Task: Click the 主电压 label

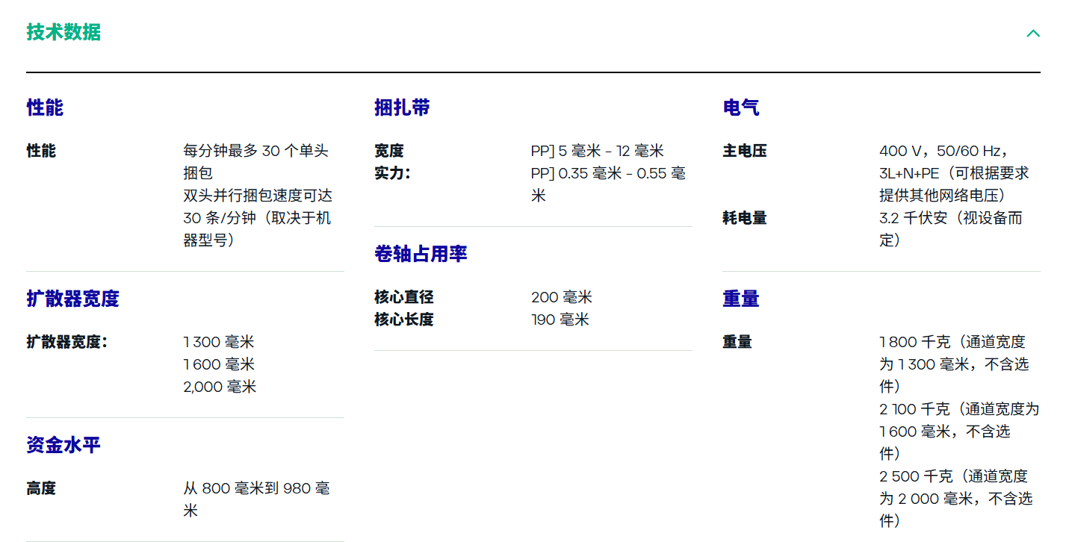Action: tap(744, 151)
